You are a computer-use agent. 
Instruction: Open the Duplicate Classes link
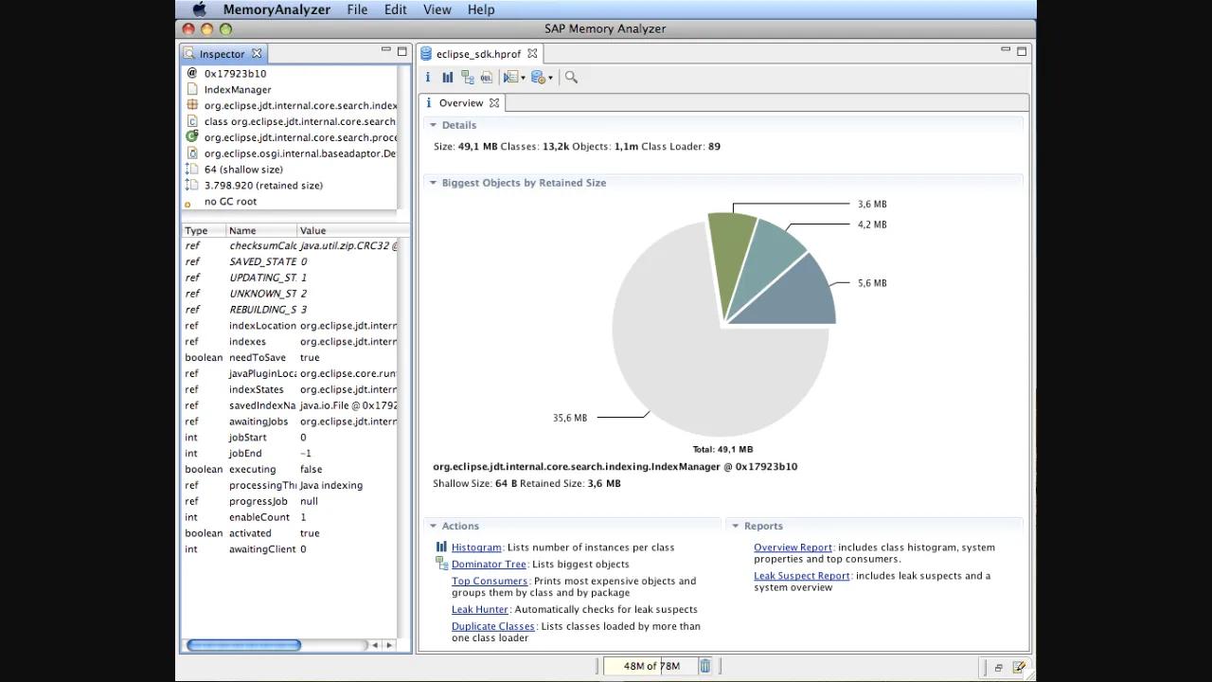tap(493, 627)
